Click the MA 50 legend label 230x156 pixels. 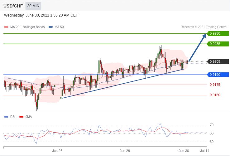tap(59, 27)
